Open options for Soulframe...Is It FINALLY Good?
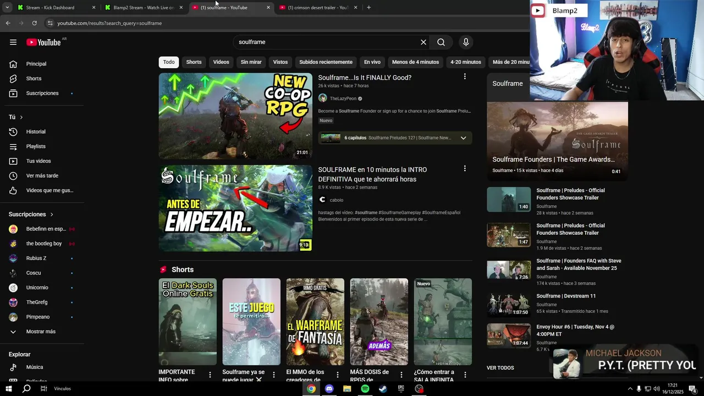Screen dimensions: 704x396 tap(465, 77)
